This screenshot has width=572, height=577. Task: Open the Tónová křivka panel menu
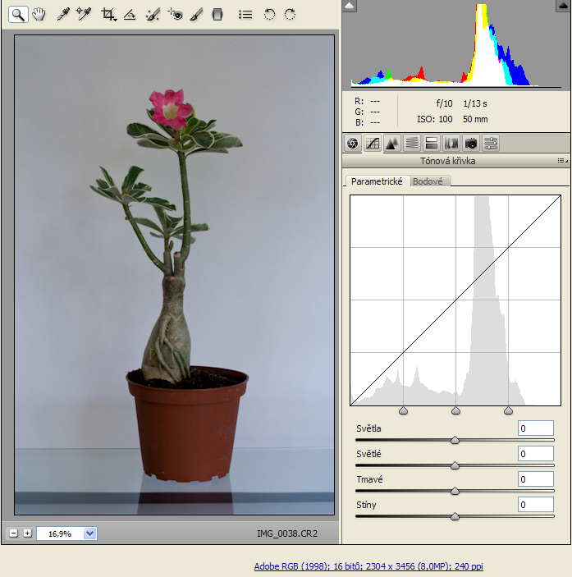(563, 161)
